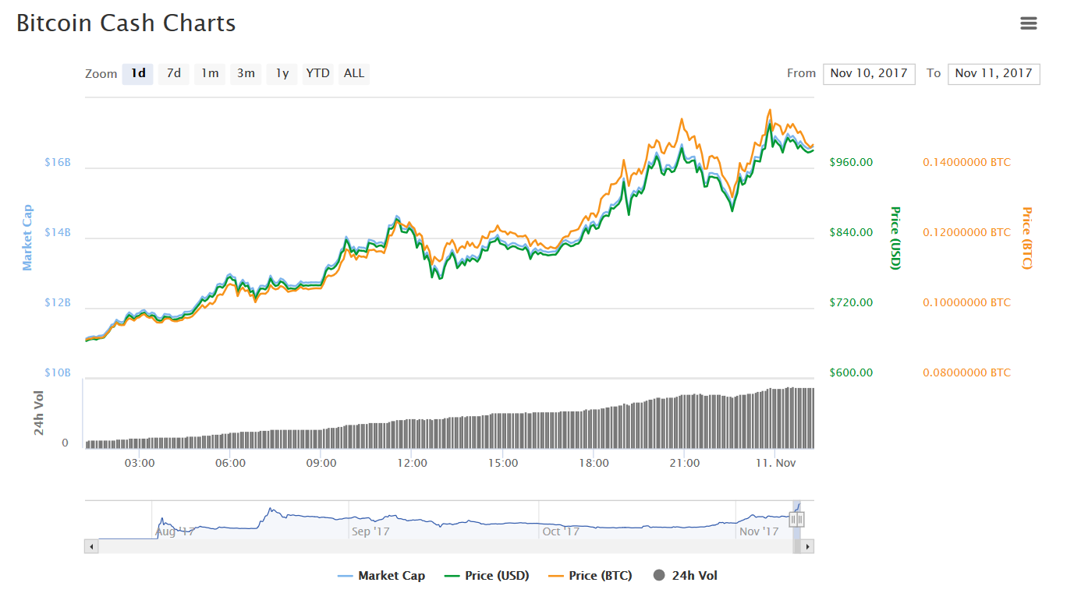Screen dimensions: 1081x593
Task: Click the navigator scrollbar right arrow
Action: click(x=807, y=546)
